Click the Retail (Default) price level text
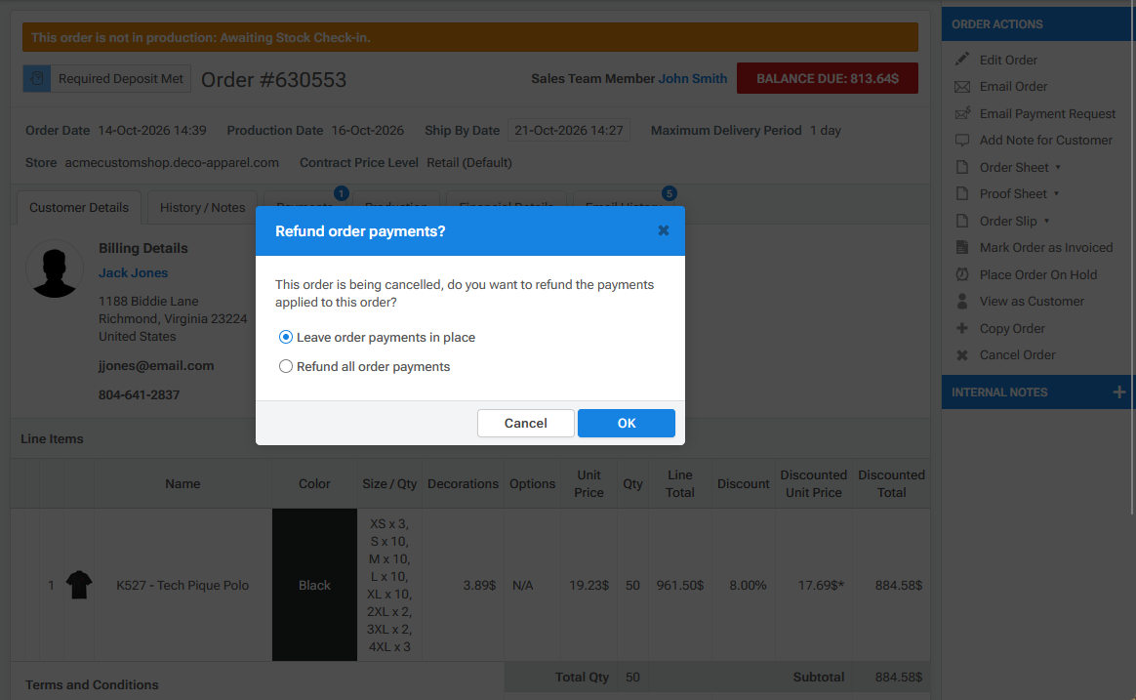The image size is (1136, 700). tap(469, 162)
